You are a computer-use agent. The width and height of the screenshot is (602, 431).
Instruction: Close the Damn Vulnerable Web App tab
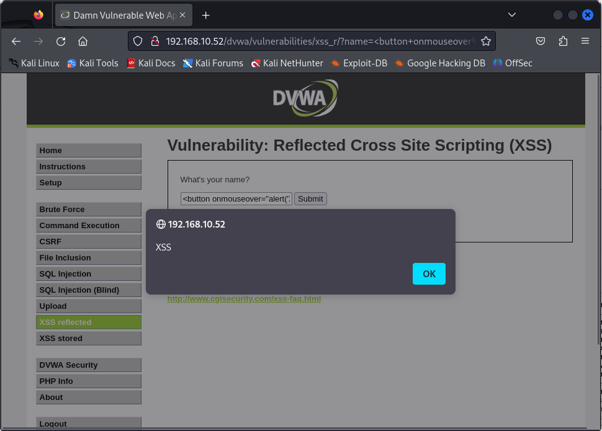coord(182,15)
